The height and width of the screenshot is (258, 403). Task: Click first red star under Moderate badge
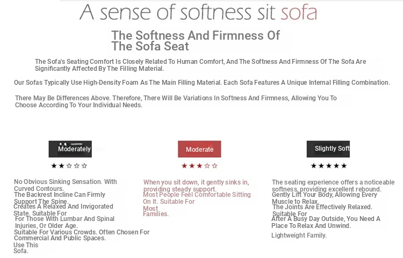click(x=184, y=166)
